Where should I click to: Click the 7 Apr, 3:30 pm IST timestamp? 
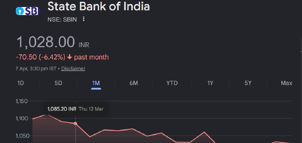36,68
